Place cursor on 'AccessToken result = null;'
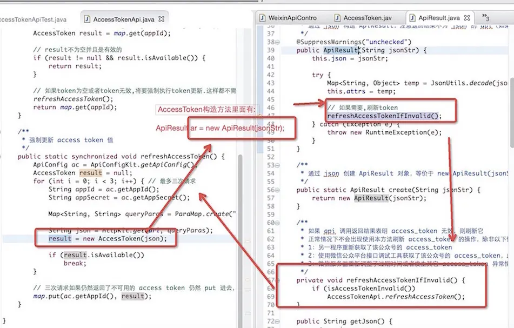The image size is (514, 328). 83,173
